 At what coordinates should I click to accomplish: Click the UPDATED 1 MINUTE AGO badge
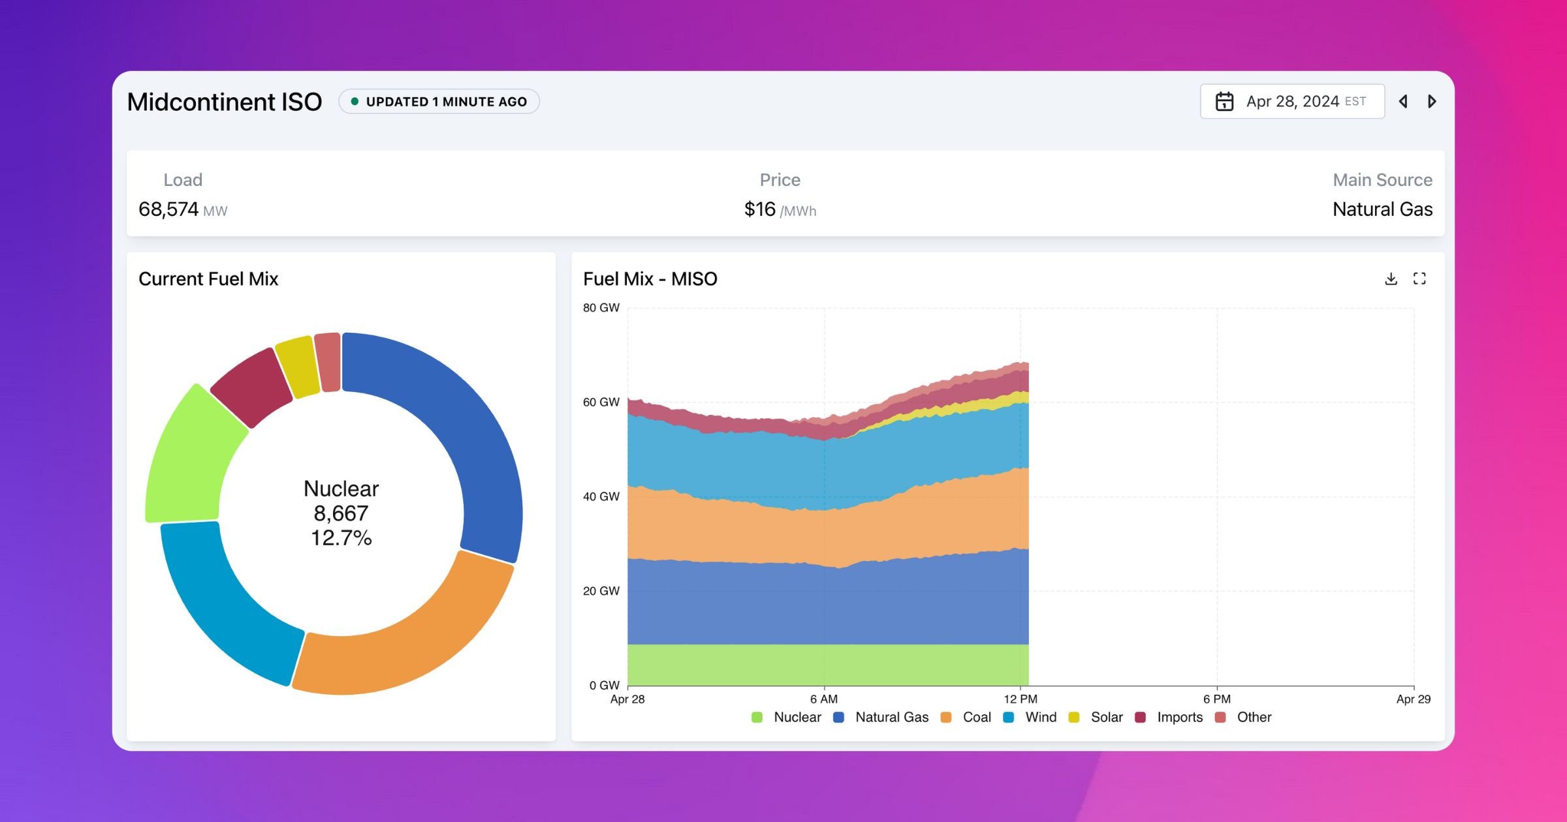click(439, 102)
